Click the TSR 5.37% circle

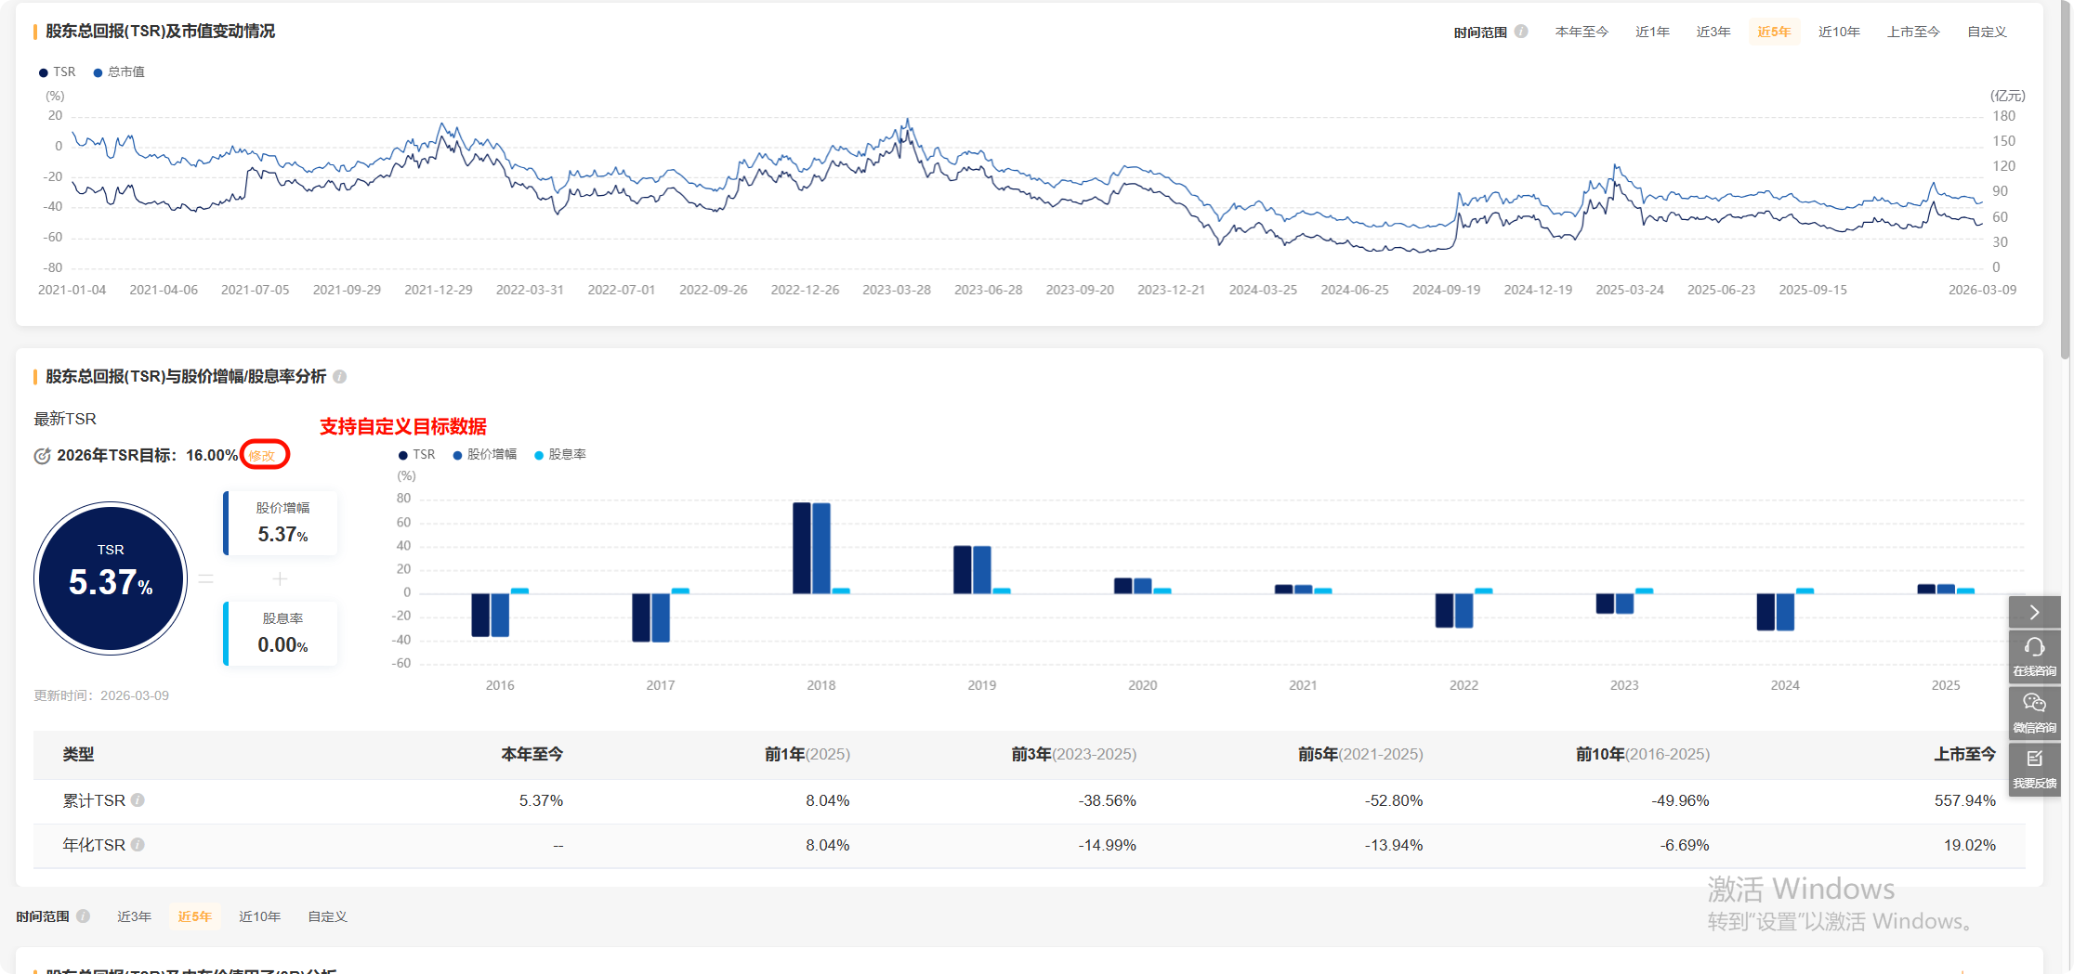pyautogui.click(x=111, y=578)
